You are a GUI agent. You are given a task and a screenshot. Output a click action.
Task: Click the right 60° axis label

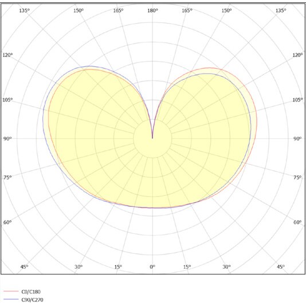point(297,222)
